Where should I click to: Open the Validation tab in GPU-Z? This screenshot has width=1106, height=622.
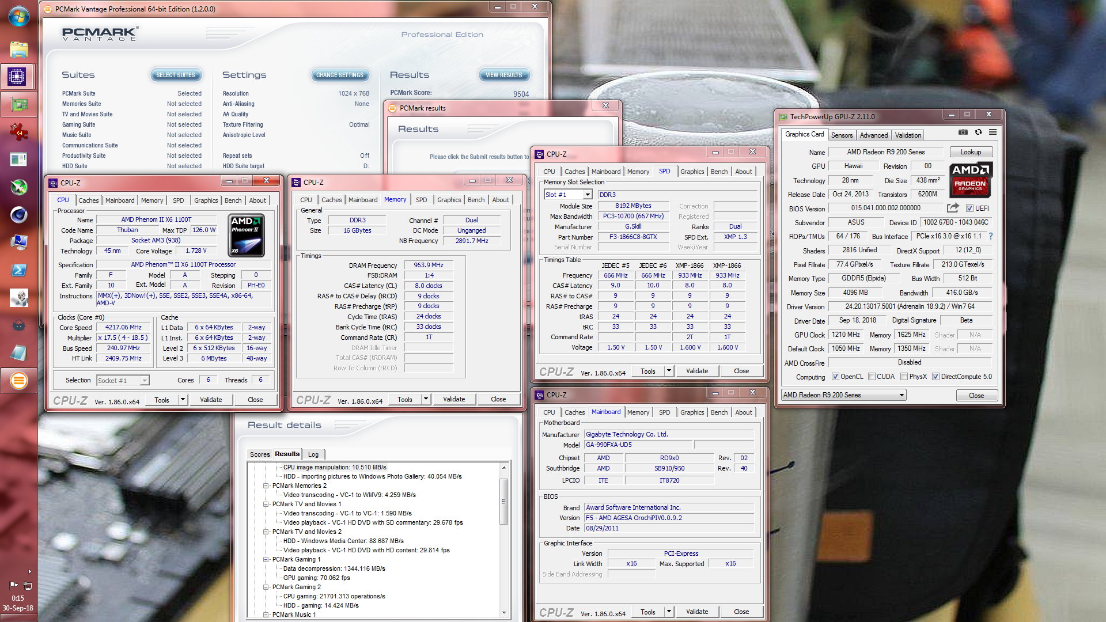[908, 135]
